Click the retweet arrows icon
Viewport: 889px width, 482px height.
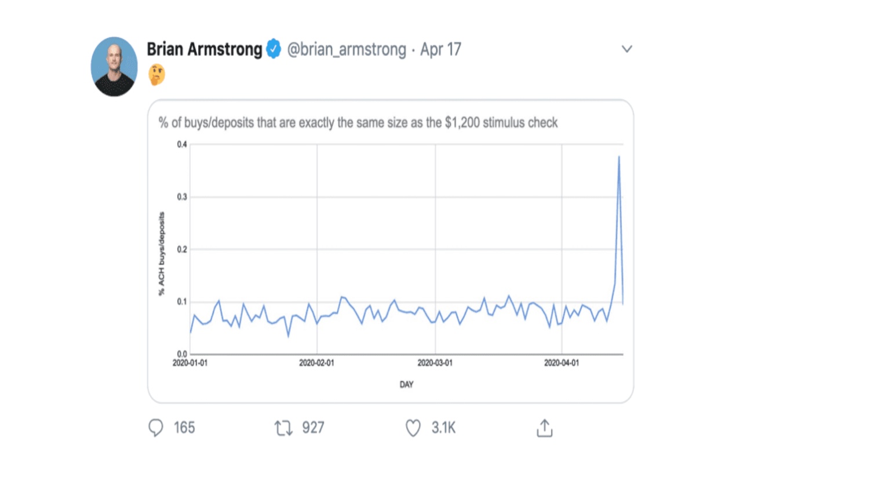tap(283, 428)
